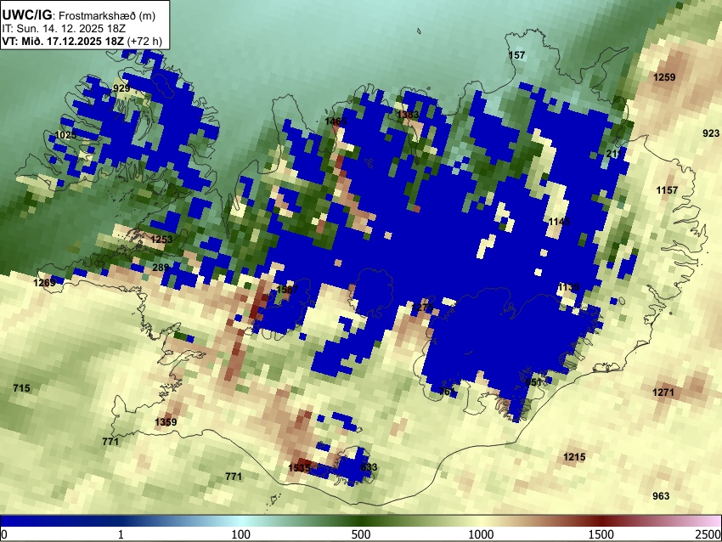Click the "1500" label on the color scale
Screen dimensions: 722x542
coord(601,534)
